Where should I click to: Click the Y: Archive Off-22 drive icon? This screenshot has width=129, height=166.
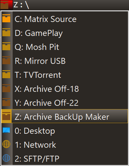6,102
